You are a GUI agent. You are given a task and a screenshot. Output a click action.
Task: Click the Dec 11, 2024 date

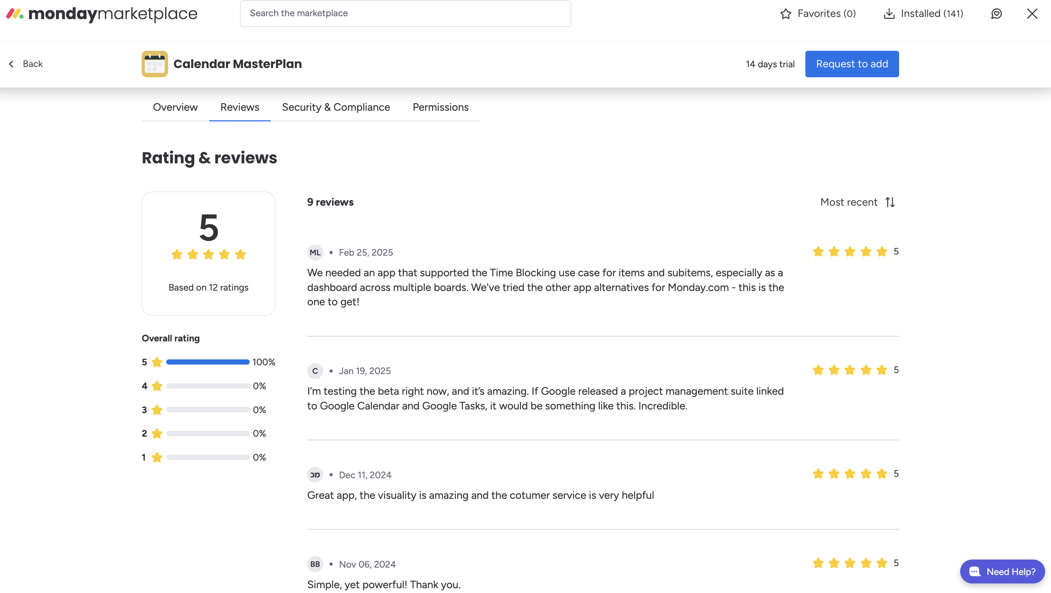click(x=365, y=475)
